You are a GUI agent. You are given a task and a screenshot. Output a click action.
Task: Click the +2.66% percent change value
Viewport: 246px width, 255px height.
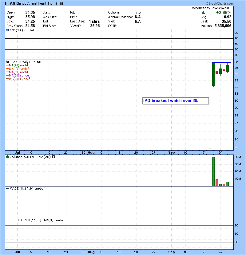pyautogui.click(x=224, y=13)
